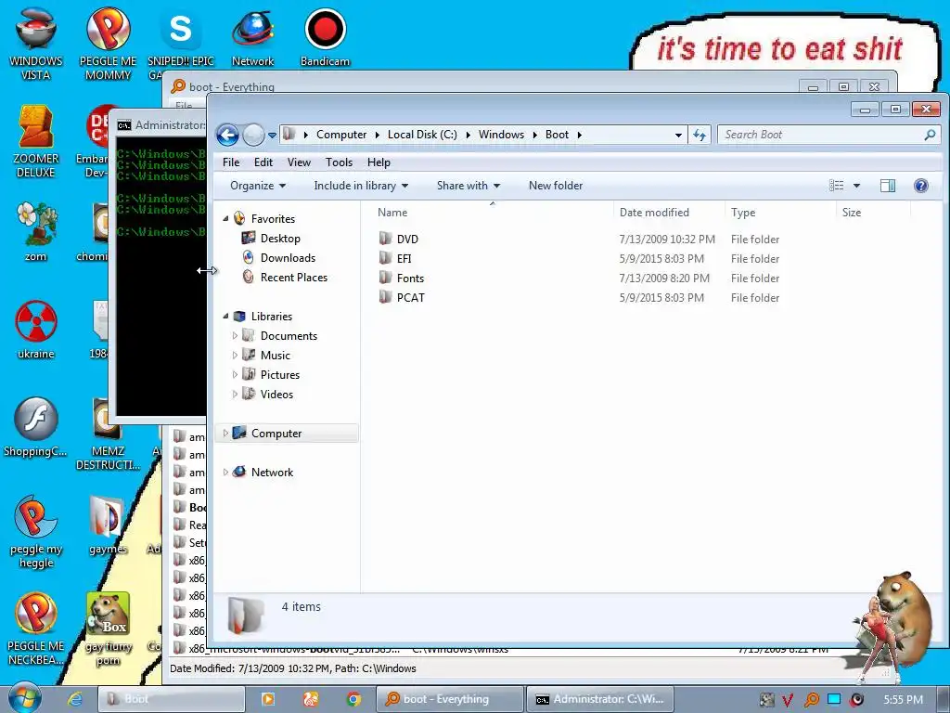Open peggle my heggle desktop icon
The height and width of the screenshot is (713, 950).
[36, 531]
